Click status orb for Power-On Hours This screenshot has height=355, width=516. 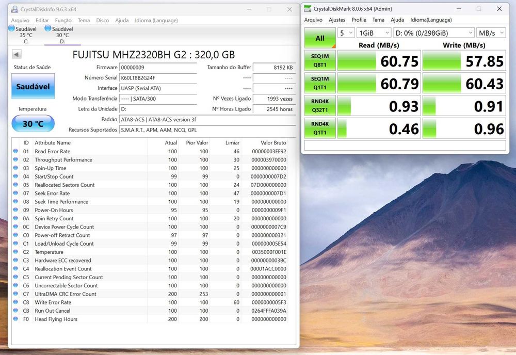coord(15,209)
